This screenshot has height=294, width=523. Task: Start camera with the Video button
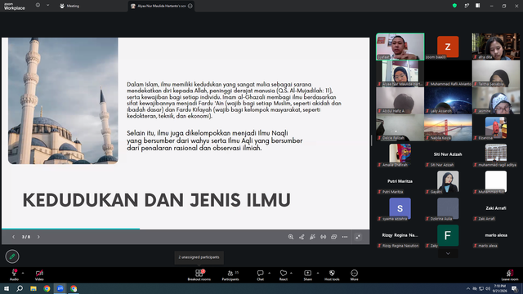(x=39, y=275)
